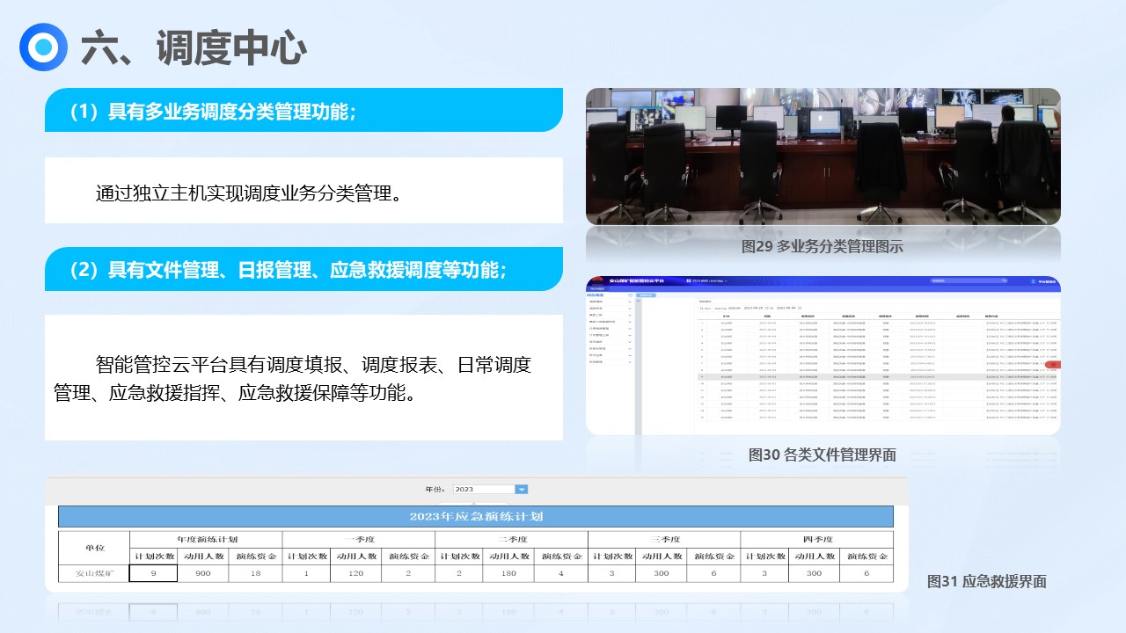Click the search box in the platform screenshot
This screenshot has height=633, width=1126.
pos(969,281)
